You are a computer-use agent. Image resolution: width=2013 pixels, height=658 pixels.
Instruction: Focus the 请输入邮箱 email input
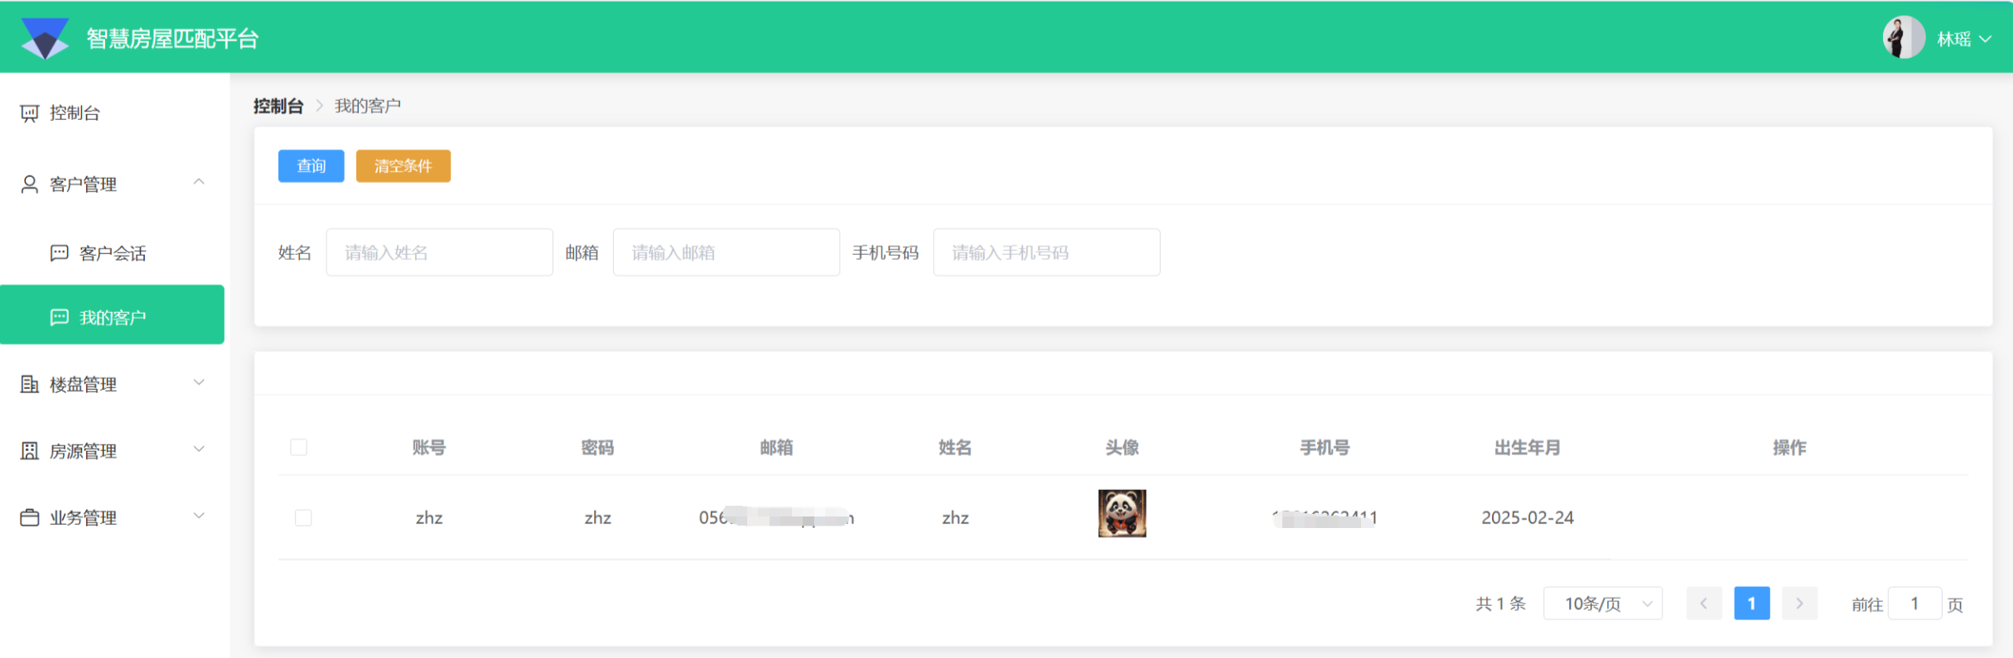click(x=727, y=252)
